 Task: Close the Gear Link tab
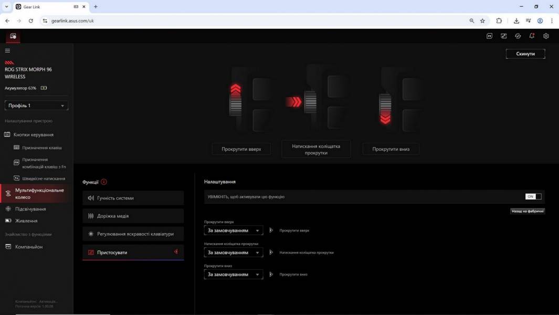[x=84, y=7]
